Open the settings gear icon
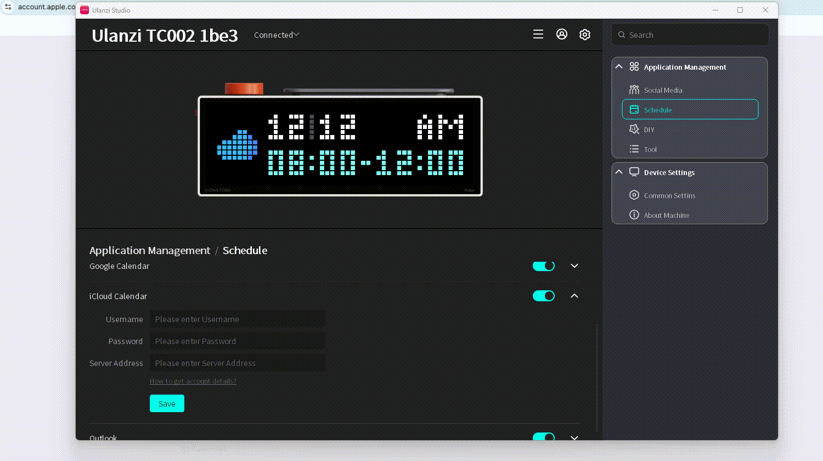Viewport: 823px width, 461px height. tap(585, 35)
